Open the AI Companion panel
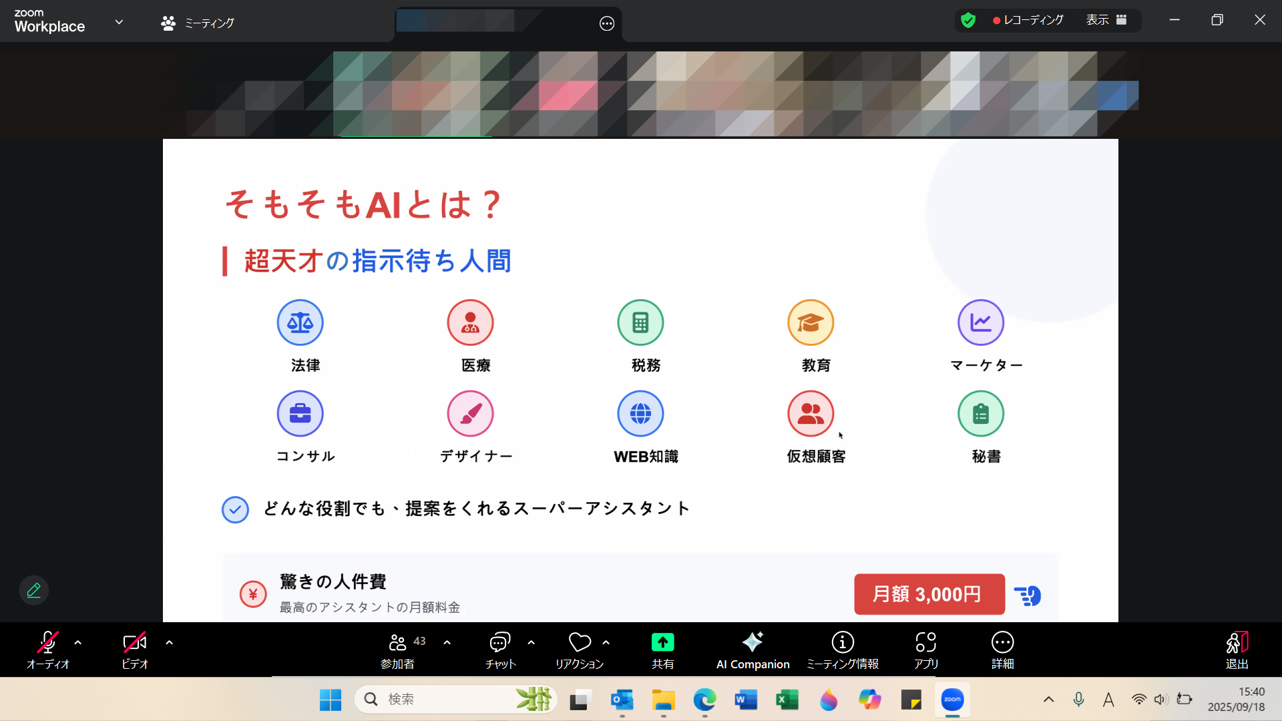 coord(753,650)
